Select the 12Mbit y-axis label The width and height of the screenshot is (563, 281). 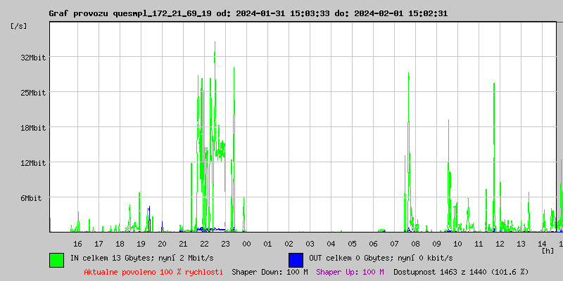click(32, 163)
